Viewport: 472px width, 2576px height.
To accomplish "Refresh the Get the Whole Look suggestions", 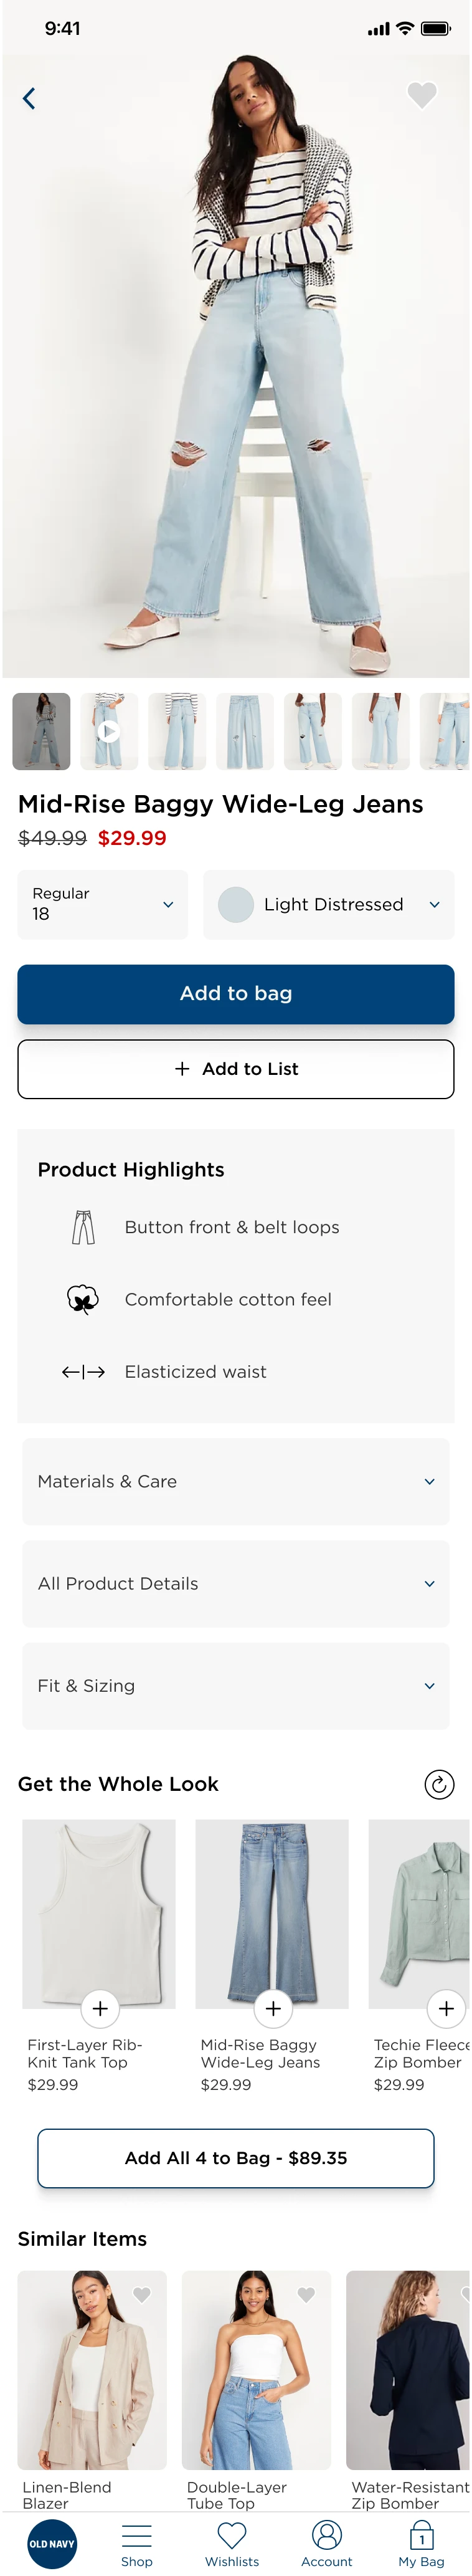I will pos(439,1784).
